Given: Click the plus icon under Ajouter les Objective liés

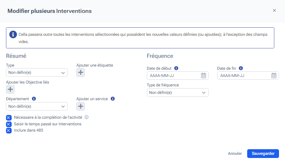Looking at the screenshot, I should tap(10, 90).
